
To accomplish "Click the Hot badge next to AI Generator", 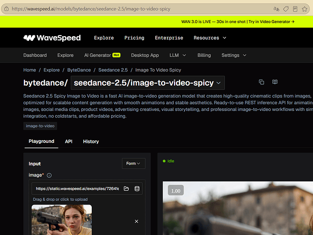I will pos(116,55).
